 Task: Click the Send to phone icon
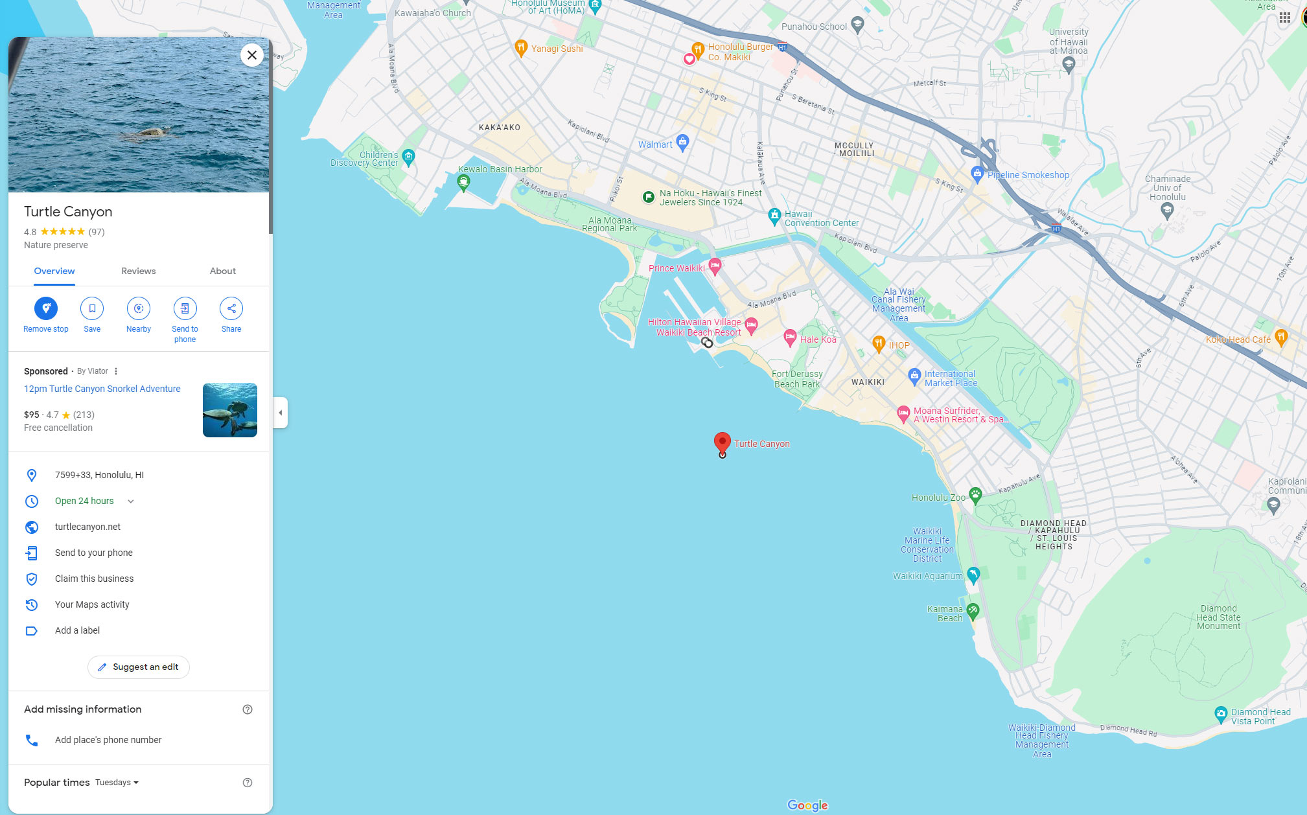(x=185, y=308)
